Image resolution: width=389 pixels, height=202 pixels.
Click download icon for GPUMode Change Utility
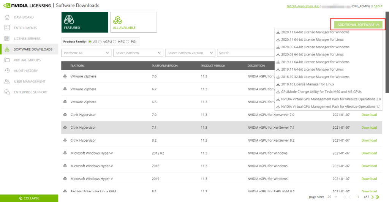pos(278,92)
